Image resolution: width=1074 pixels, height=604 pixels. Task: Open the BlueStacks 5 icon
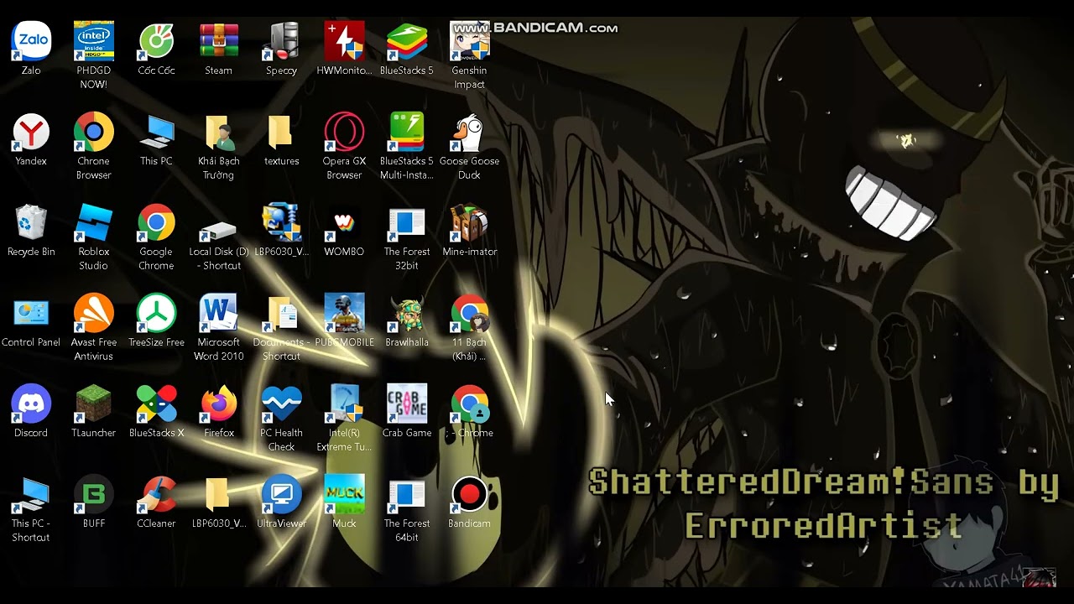pos(407,41)
